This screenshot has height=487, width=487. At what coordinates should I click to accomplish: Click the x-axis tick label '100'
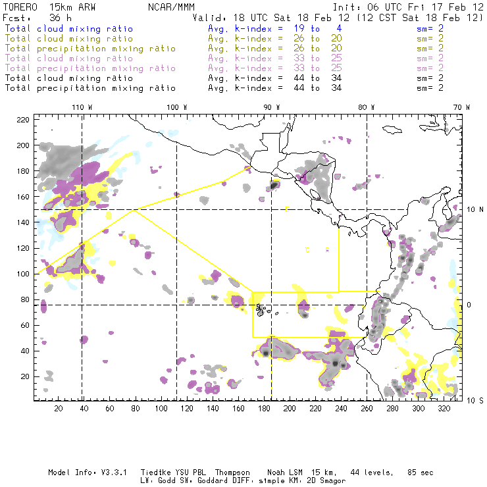[x=161, y=409]
